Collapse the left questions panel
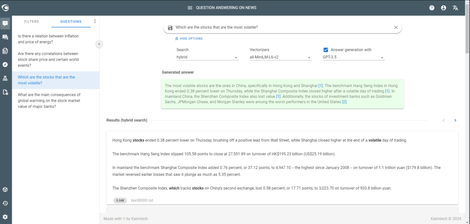This screenshot has height=224, width=470. coord(99,44)
